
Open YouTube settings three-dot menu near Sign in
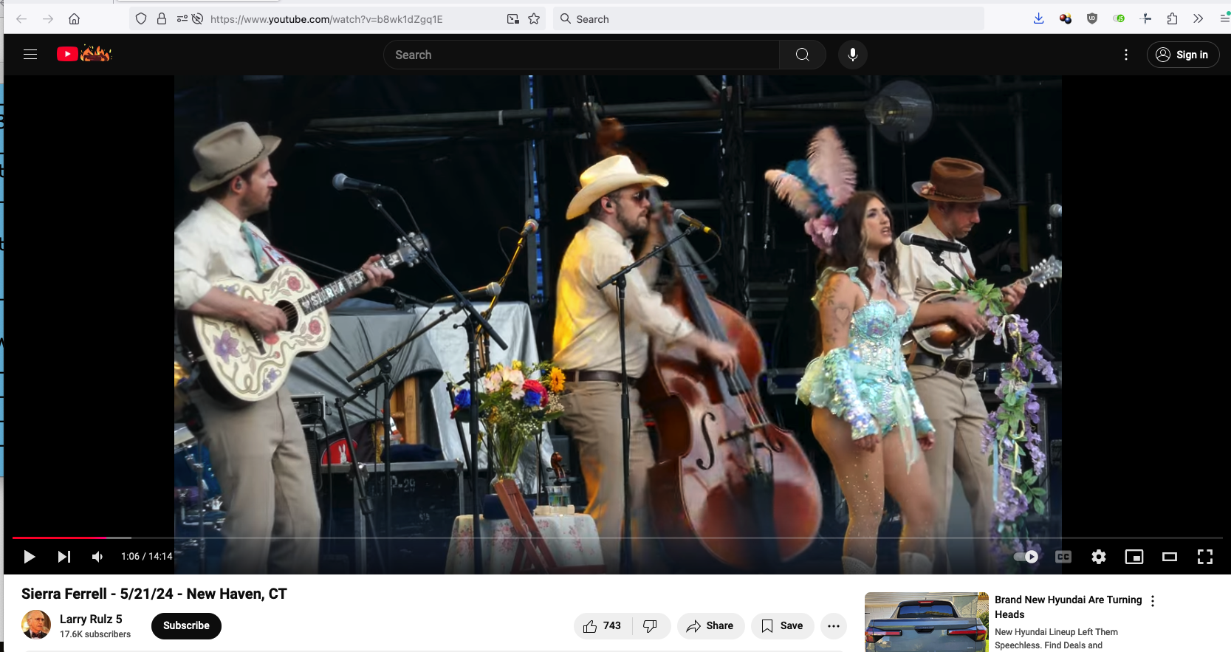click(1126, 55)
